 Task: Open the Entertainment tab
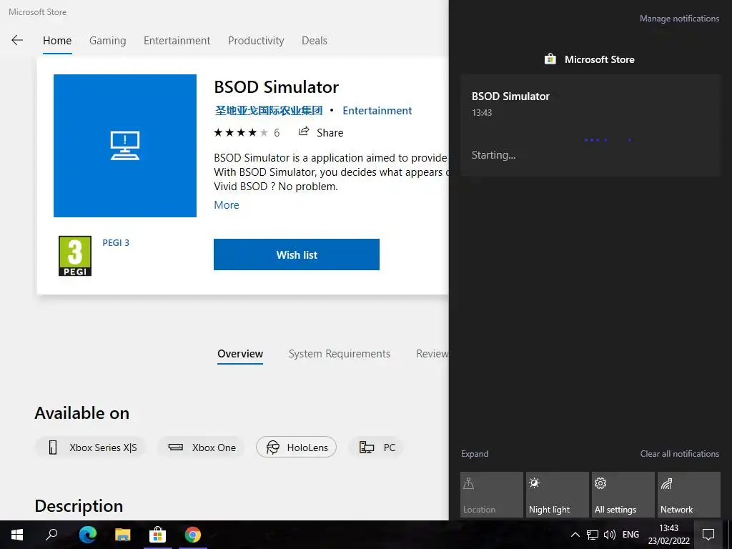tap(177, 41)
